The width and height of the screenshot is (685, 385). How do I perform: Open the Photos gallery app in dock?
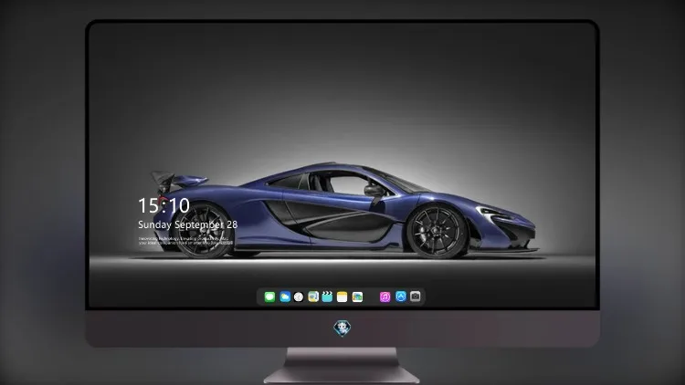pos(357,297)
